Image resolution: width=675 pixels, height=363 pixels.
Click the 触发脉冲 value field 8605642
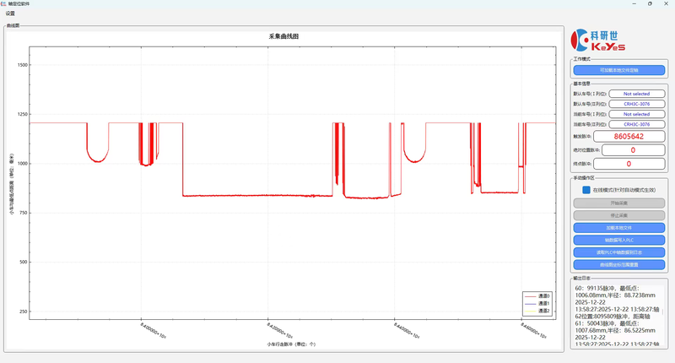629,136
